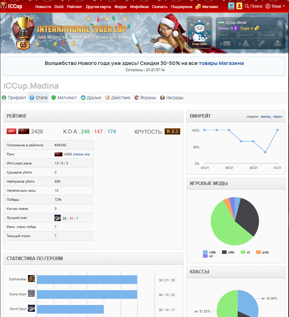
Task: Click the D+ rank badge beside 2428
Action: [24, 131]
